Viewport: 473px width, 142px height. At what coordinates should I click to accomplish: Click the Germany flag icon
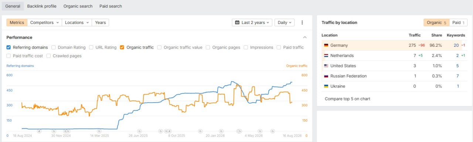(326, 45)
